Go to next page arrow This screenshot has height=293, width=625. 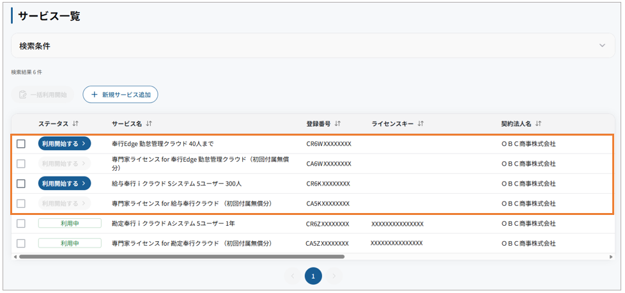pos(334,276)
